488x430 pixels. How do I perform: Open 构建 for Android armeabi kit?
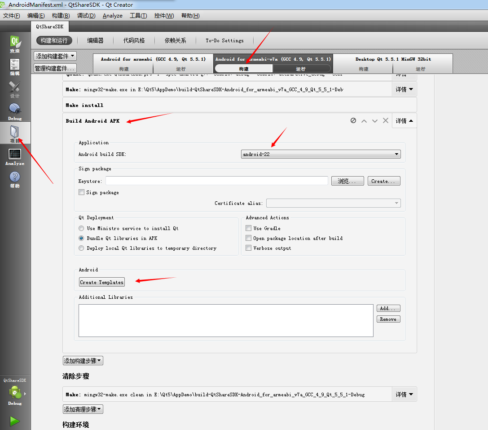click(x=123, y=69)
